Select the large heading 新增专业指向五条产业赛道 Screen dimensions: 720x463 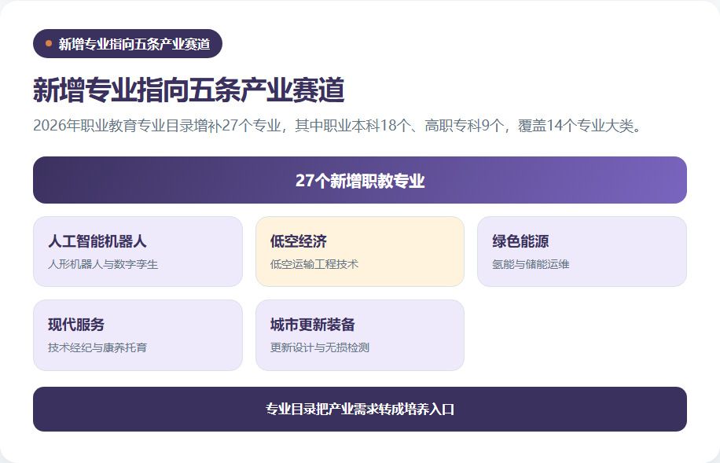tap(189, 90)
